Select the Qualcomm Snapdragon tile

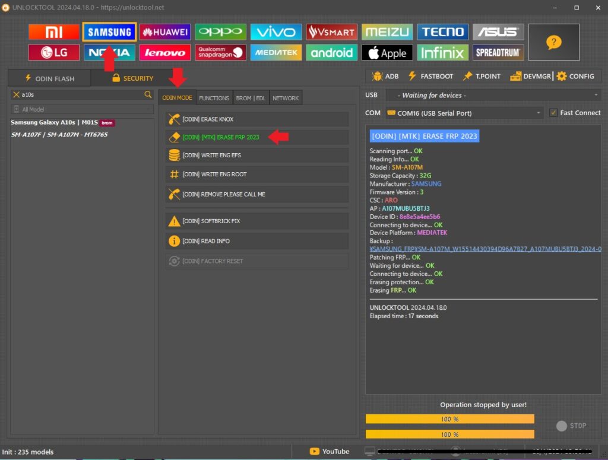click(x=220, y=53)
